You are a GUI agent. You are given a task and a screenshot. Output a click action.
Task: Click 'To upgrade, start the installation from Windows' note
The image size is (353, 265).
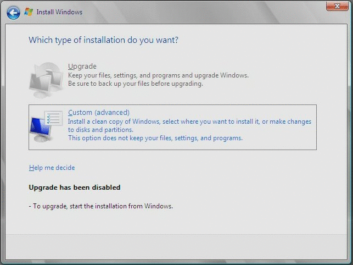pyautogui.click(x=101, y=206)
